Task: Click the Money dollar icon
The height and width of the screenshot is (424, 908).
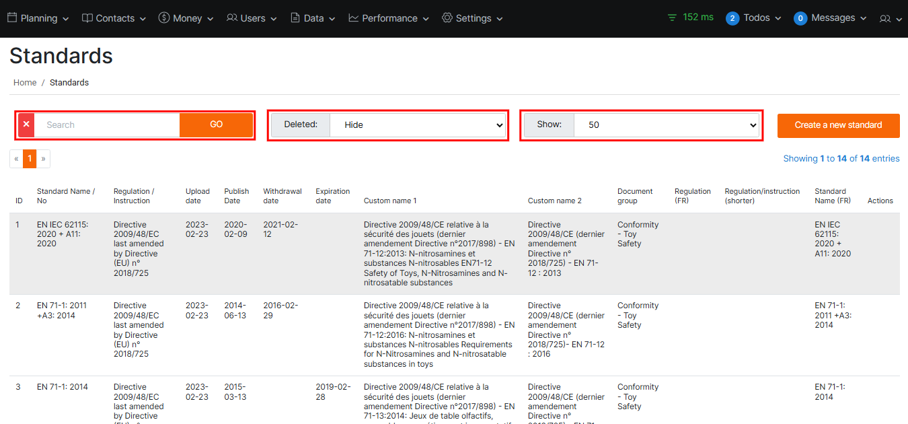Action: coord(164,18)
